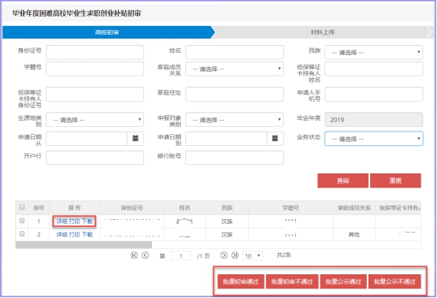Go to first page of results
Screen dimensions: 437x298
click(x=134, y=255)
